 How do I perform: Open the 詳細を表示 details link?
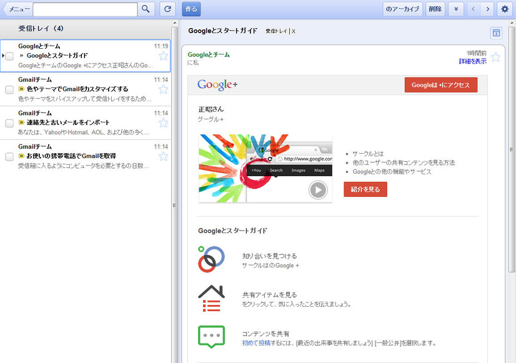pyautogui.click(x=472, y=61)
